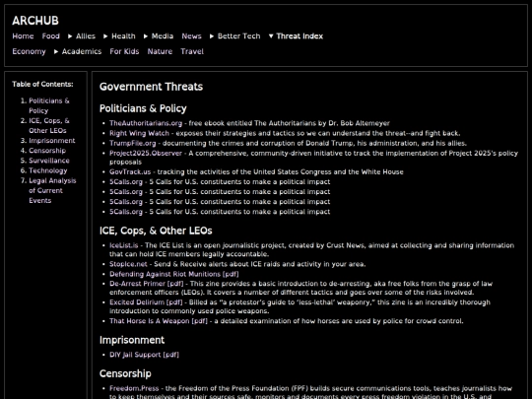Image resolution: width=532 pixels, height=399 pixels.
Task: Open the De-Arrest Primer pdf
Action: tap(146, 284)
